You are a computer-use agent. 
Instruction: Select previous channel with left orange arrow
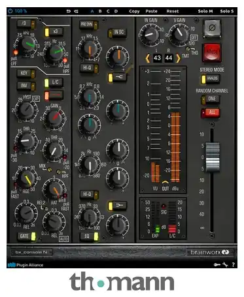(x=148, y=58)
